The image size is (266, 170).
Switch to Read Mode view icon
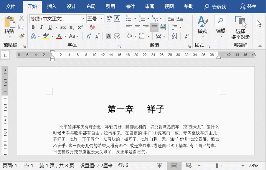pos(159,165)
